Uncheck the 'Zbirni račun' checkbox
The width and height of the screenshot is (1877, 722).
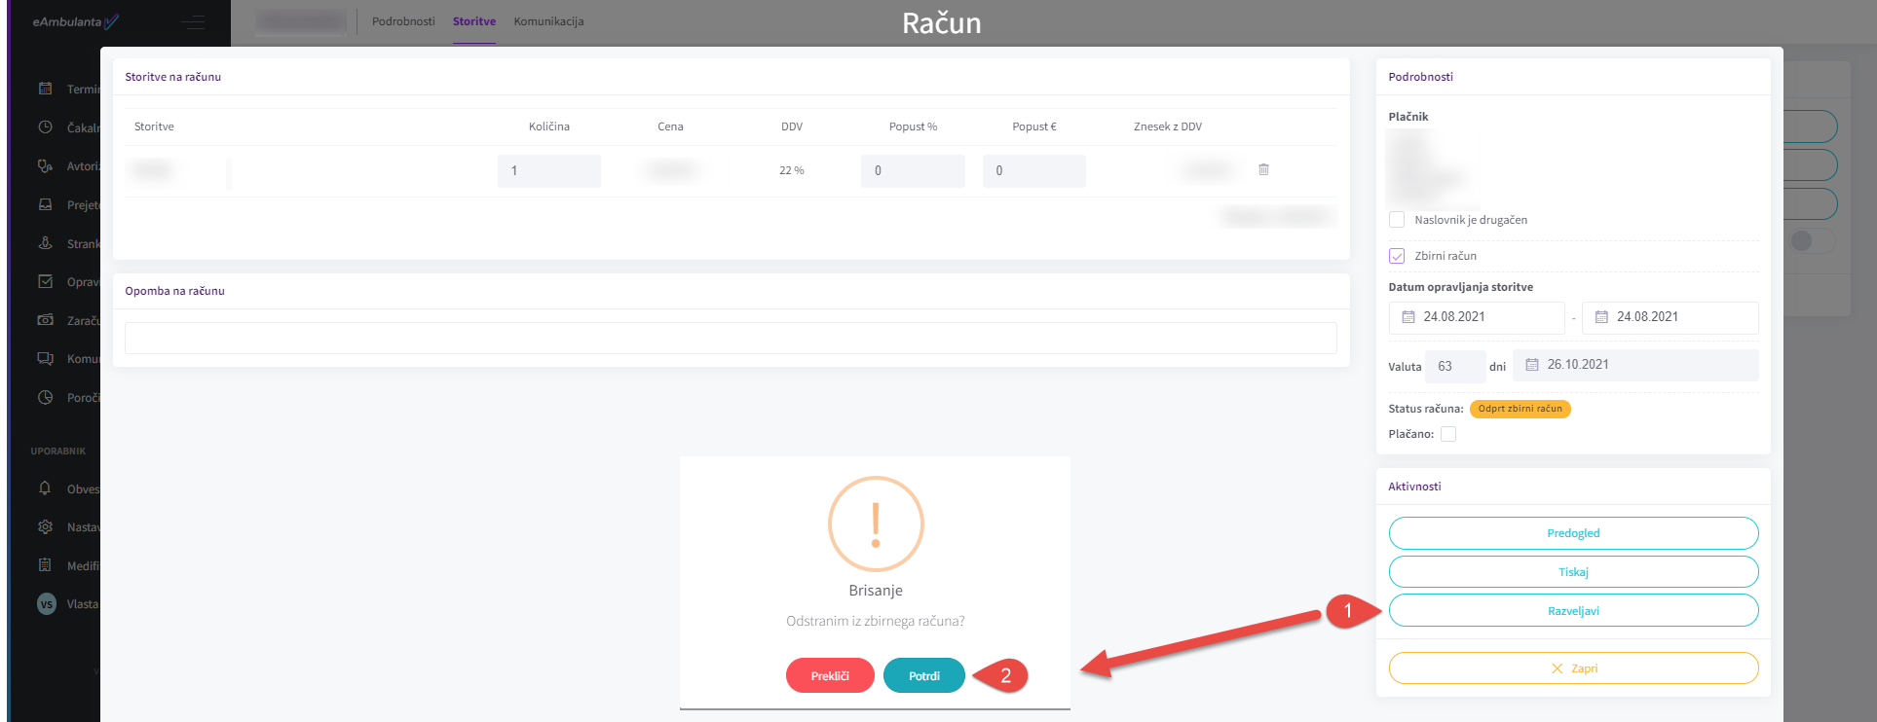point(1397,256)
